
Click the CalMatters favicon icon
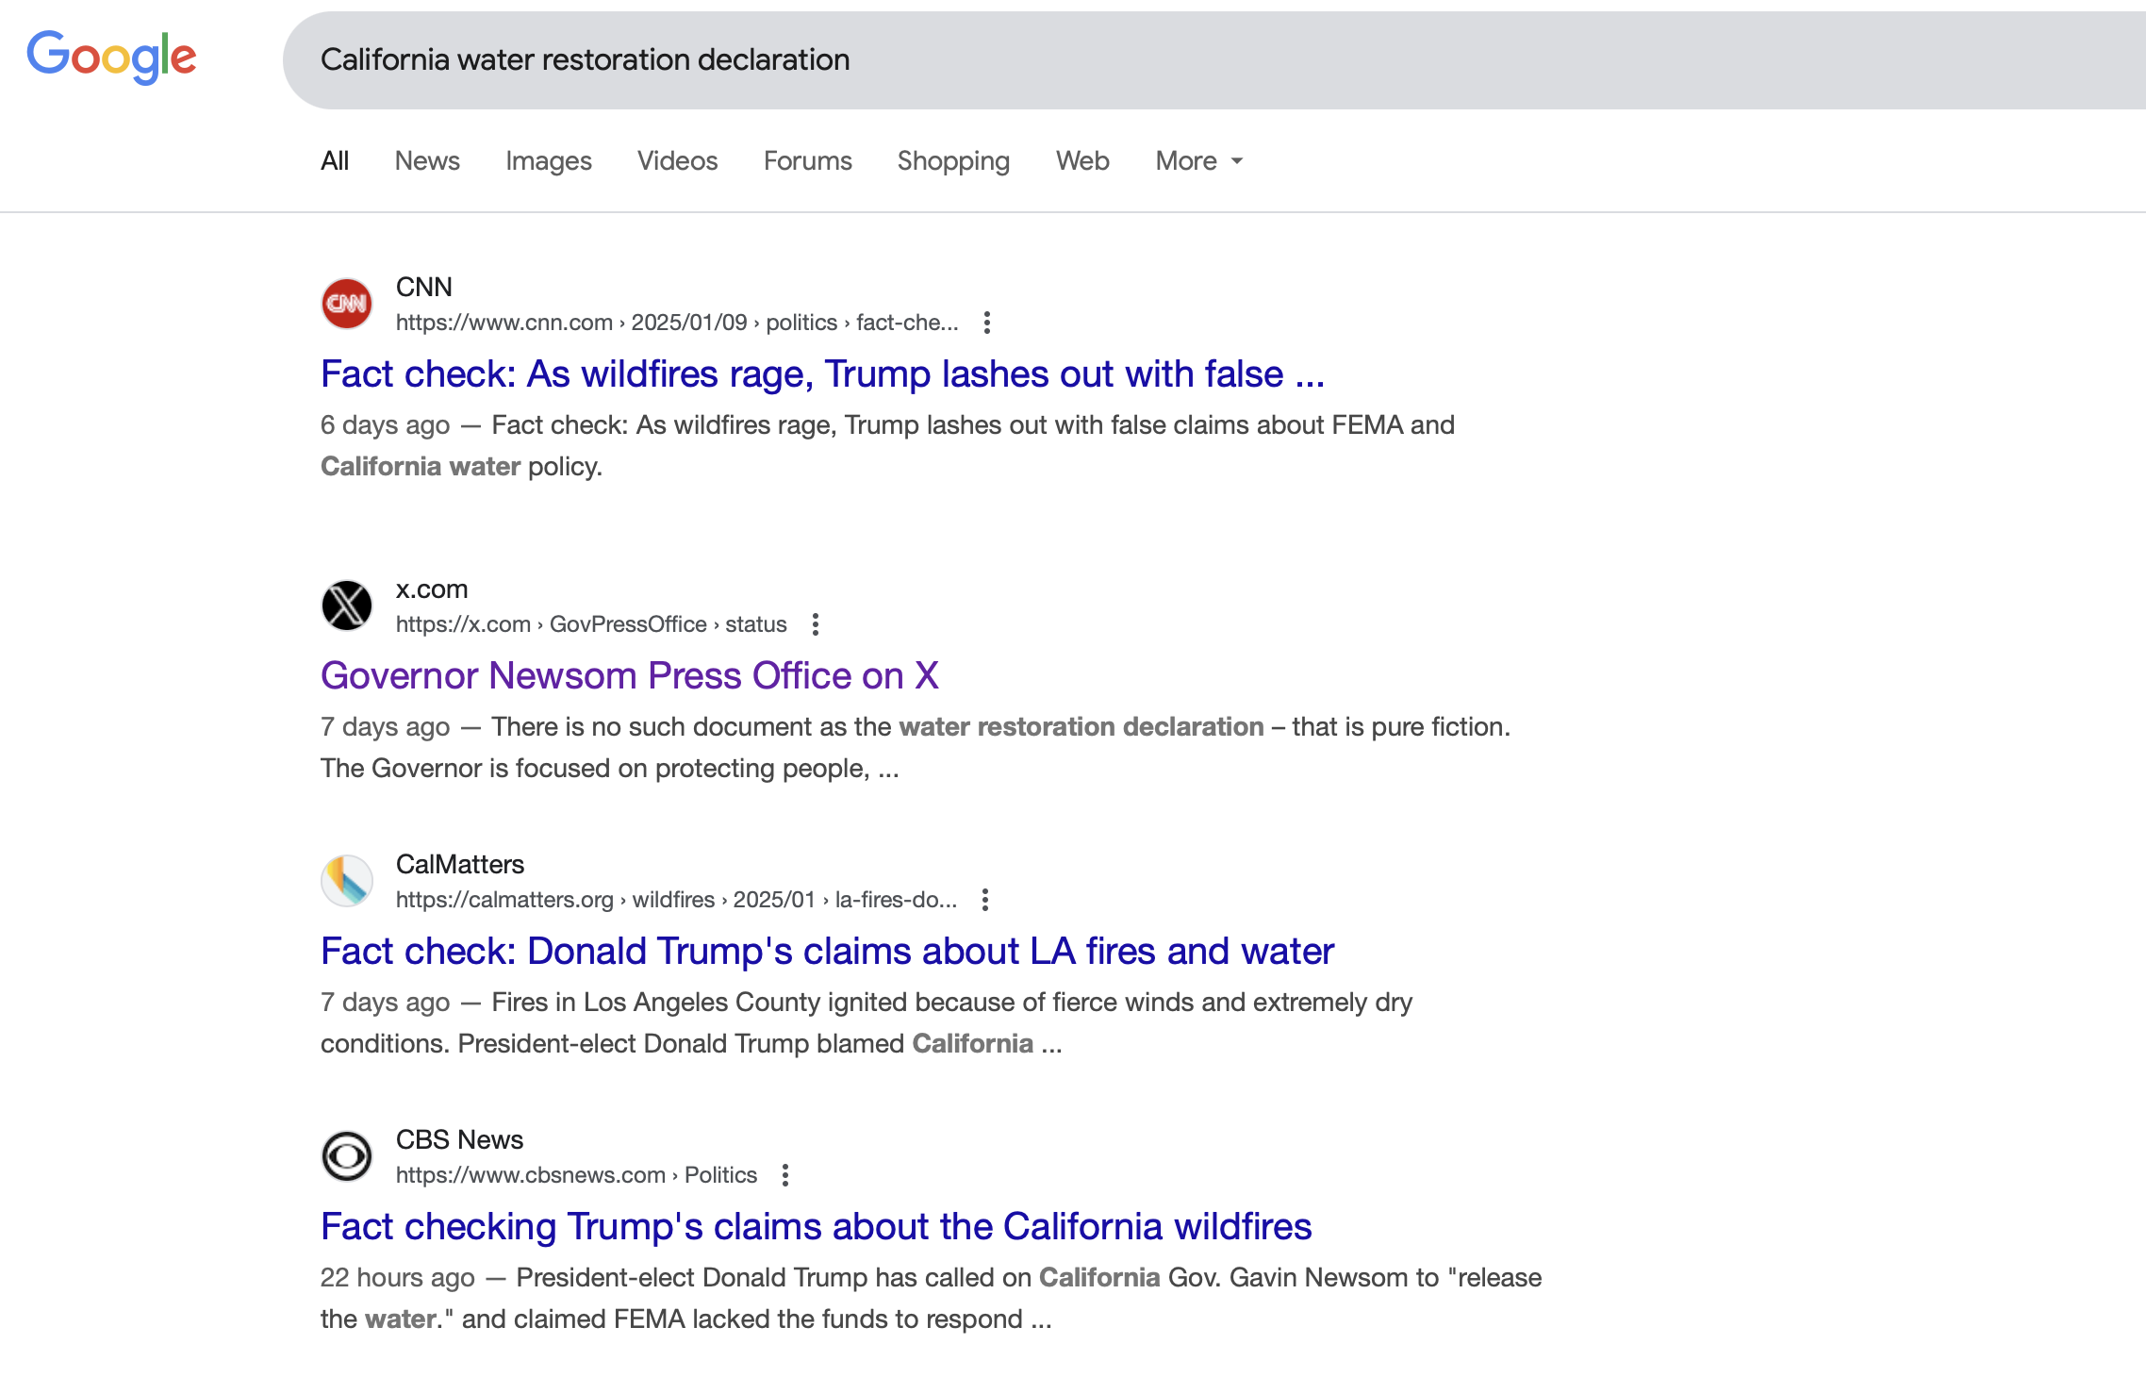click(x=347, y=881)
